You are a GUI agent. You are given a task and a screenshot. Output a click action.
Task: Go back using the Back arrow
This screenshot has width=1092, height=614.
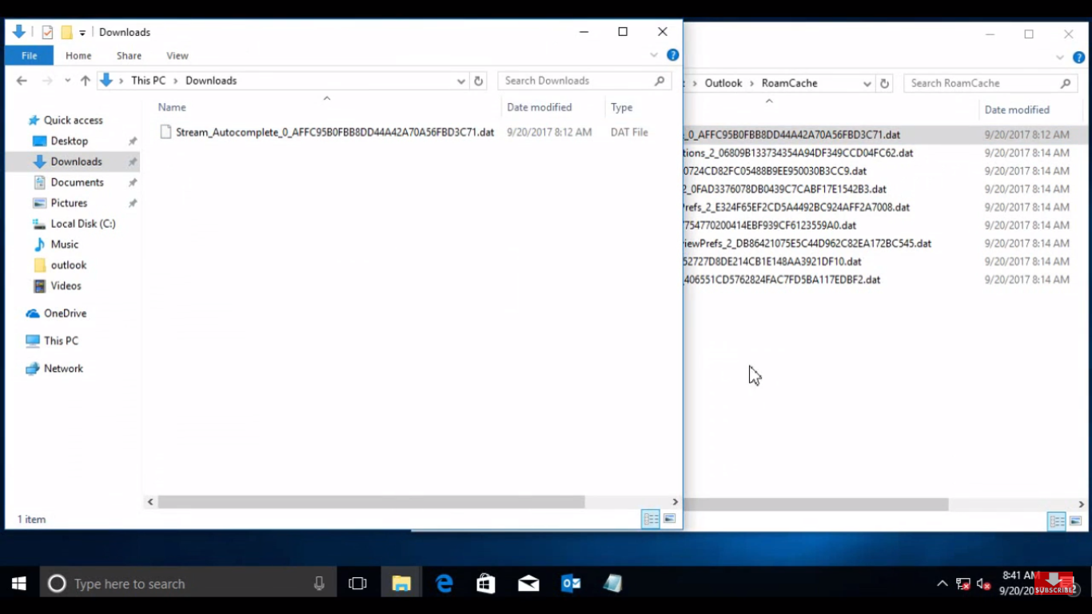21,81
